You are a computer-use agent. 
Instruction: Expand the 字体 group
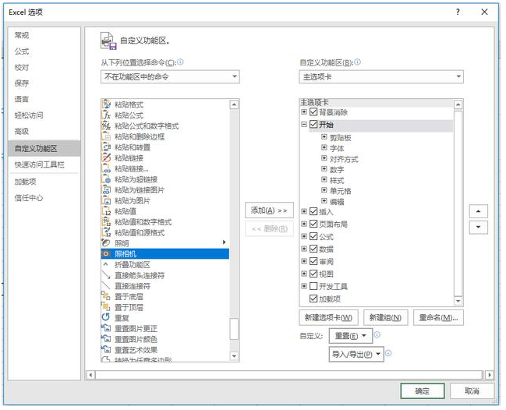[324, 148]
